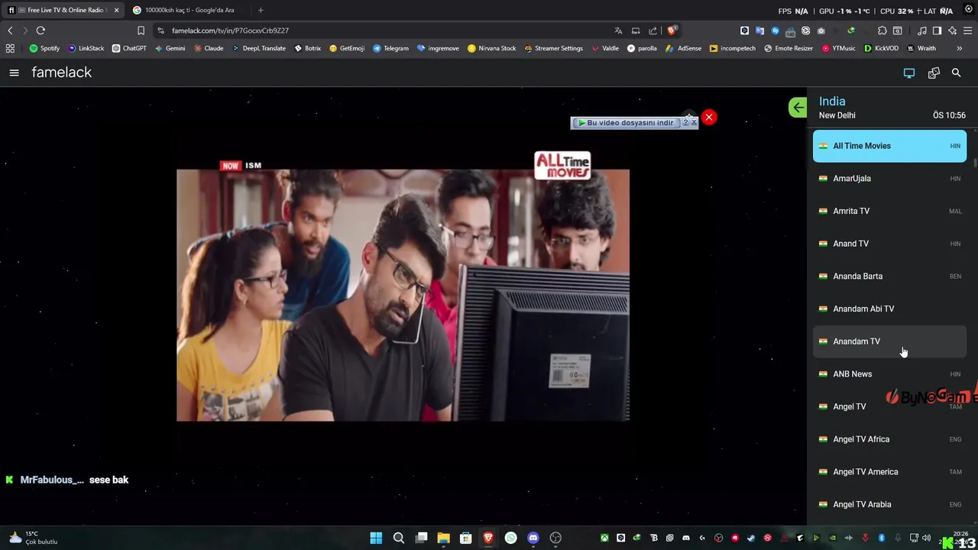978x550 pixels.
Task: Click 'Bu video dosyasını indir' download button
Action: (x=626, y=123)
